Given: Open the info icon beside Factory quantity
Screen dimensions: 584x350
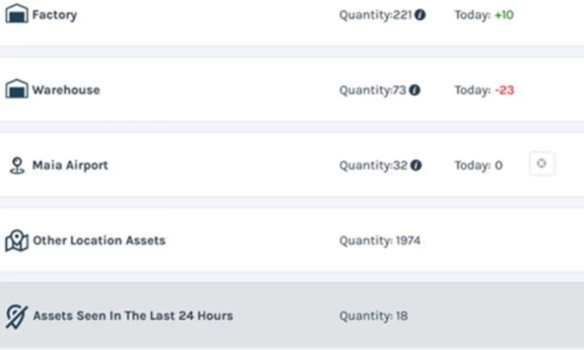Looking at the screenshot, I should (x=420, y=15).
